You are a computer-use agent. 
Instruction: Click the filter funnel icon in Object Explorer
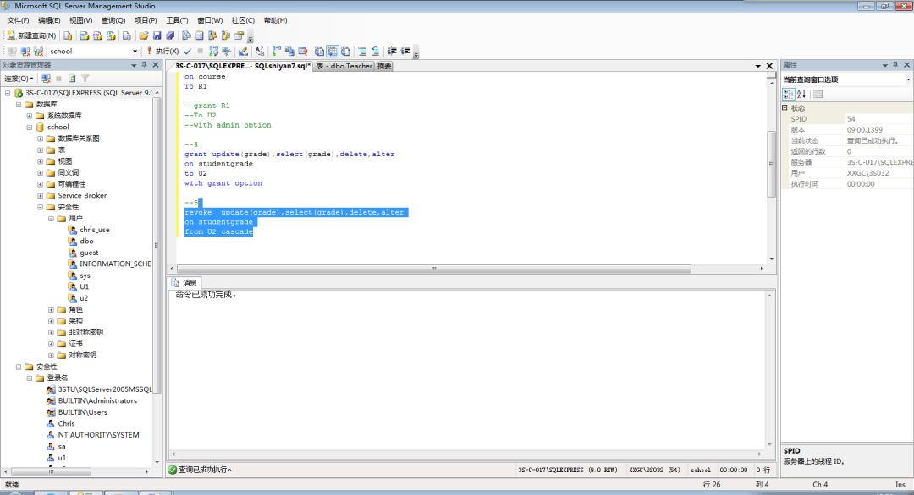click(x=85, y=79)
